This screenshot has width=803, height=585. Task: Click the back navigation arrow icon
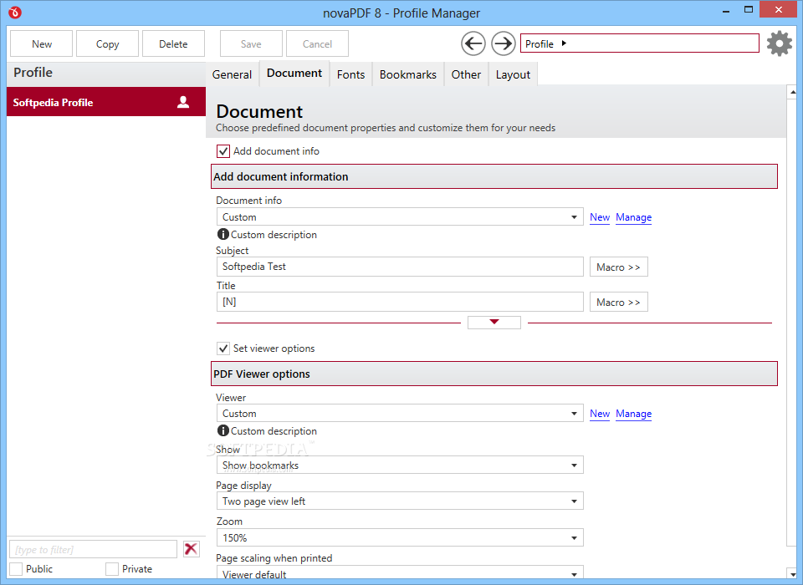[x=473, y=43]
